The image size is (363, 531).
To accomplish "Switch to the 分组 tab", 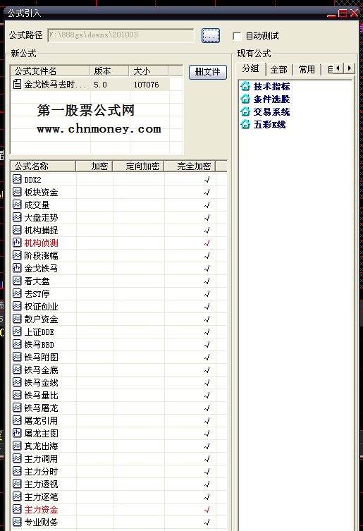I will (251, 68).
